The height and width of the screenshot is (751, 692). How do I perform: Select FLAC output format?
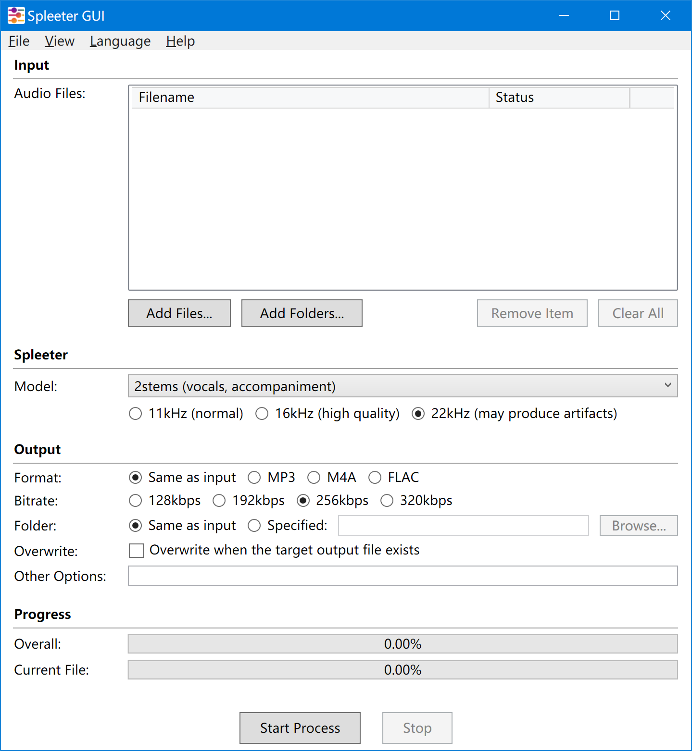tap(394, 478)
